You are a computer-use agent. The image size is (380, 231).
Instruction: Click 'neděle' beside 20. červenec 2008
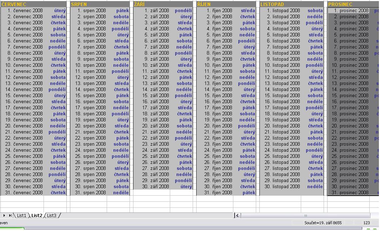click(58, 126)
